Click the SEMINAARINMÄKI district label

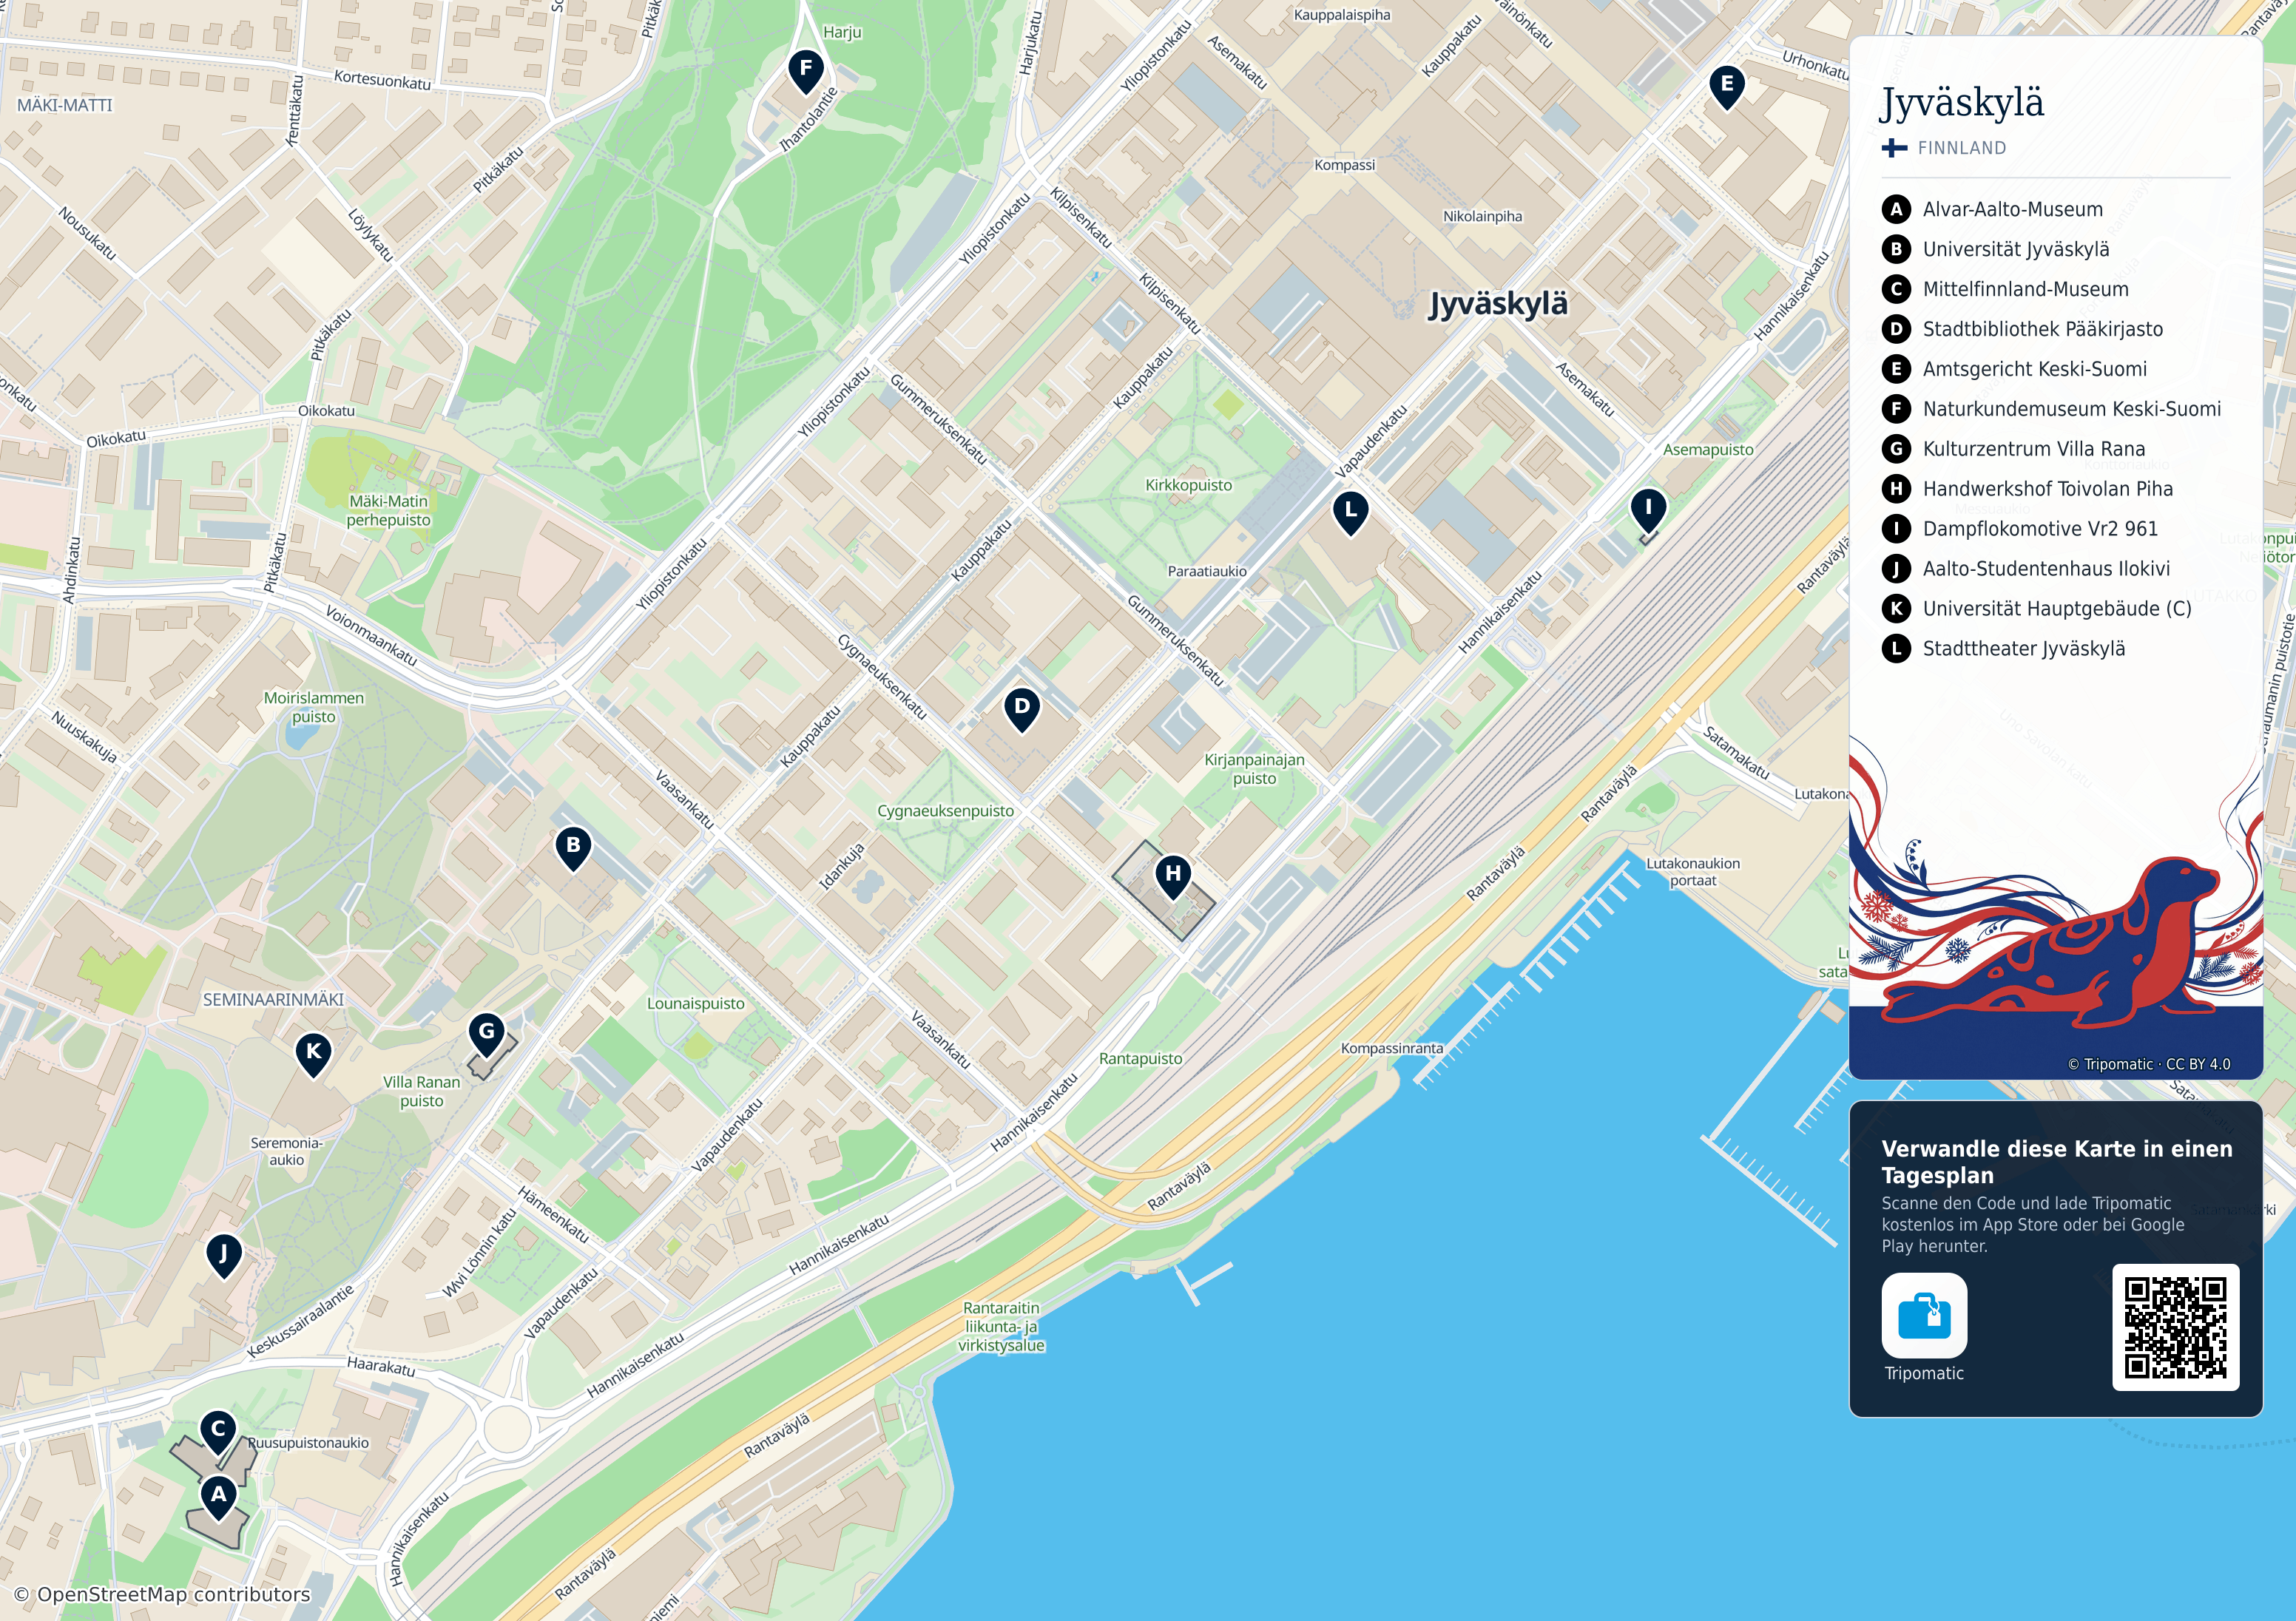click(x=273, y=999)
